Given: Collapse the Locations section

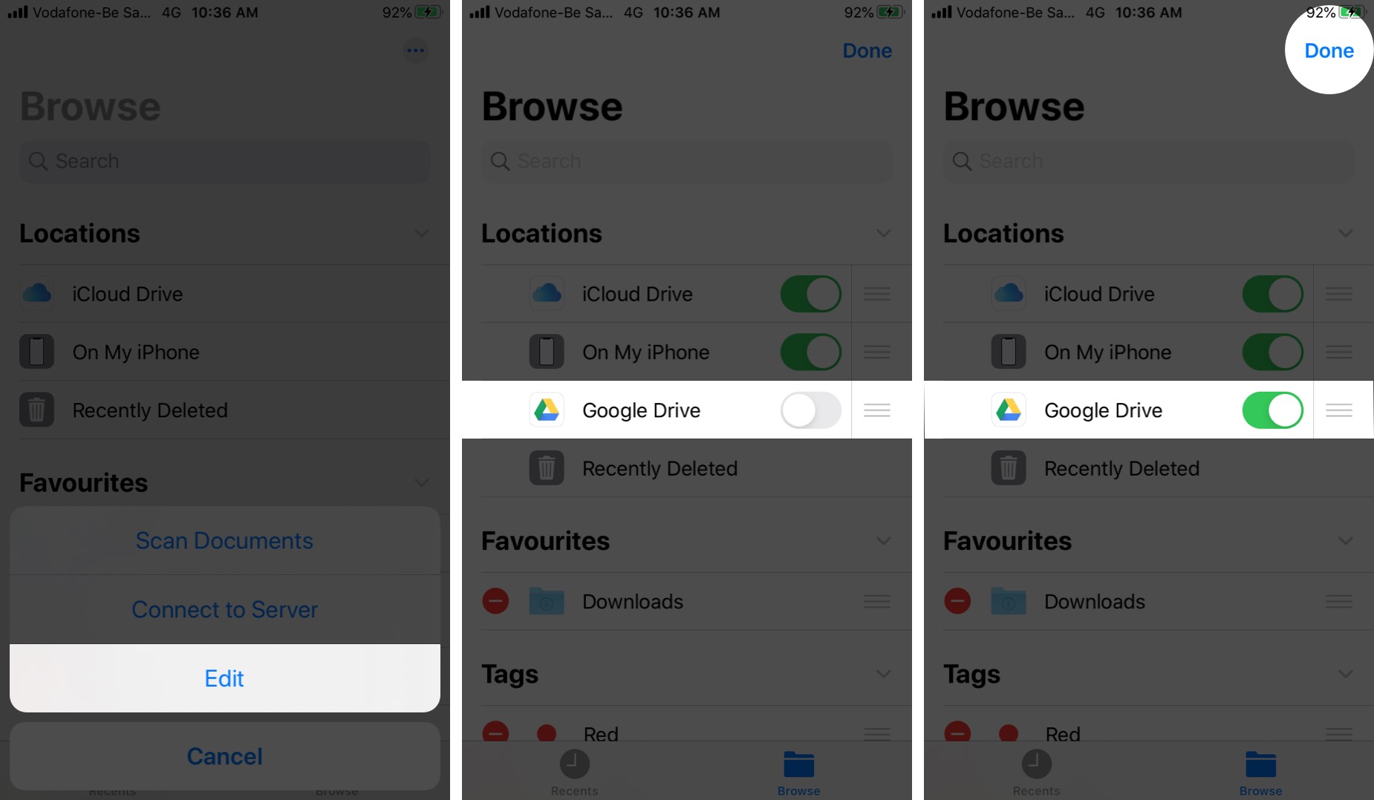Looking at the screenshot, I should [x=884, y=233].
